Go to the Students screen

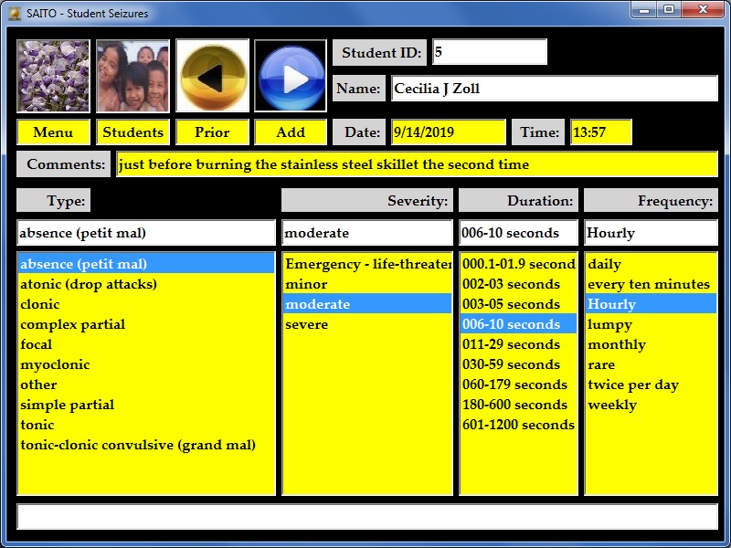(132, 132)
